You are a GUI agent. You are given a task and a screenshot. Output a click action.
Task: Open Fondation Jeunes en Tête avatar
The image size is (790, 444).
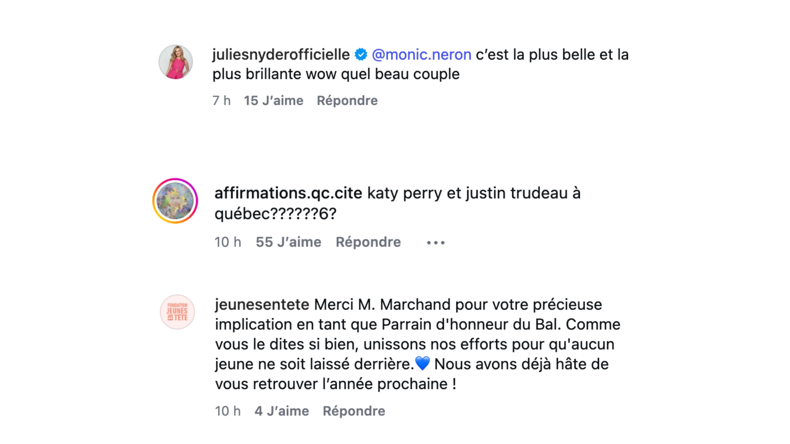pyautogui.click(x=177, y=312)
